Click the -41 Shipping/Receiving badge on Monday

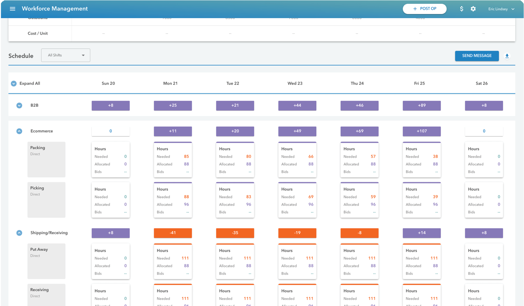pyautogui.click(x=173, y=233)
